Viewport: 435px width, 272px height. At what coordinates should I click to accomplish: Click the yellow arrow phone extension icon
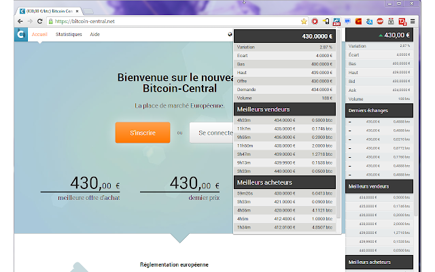pos(326,21)
